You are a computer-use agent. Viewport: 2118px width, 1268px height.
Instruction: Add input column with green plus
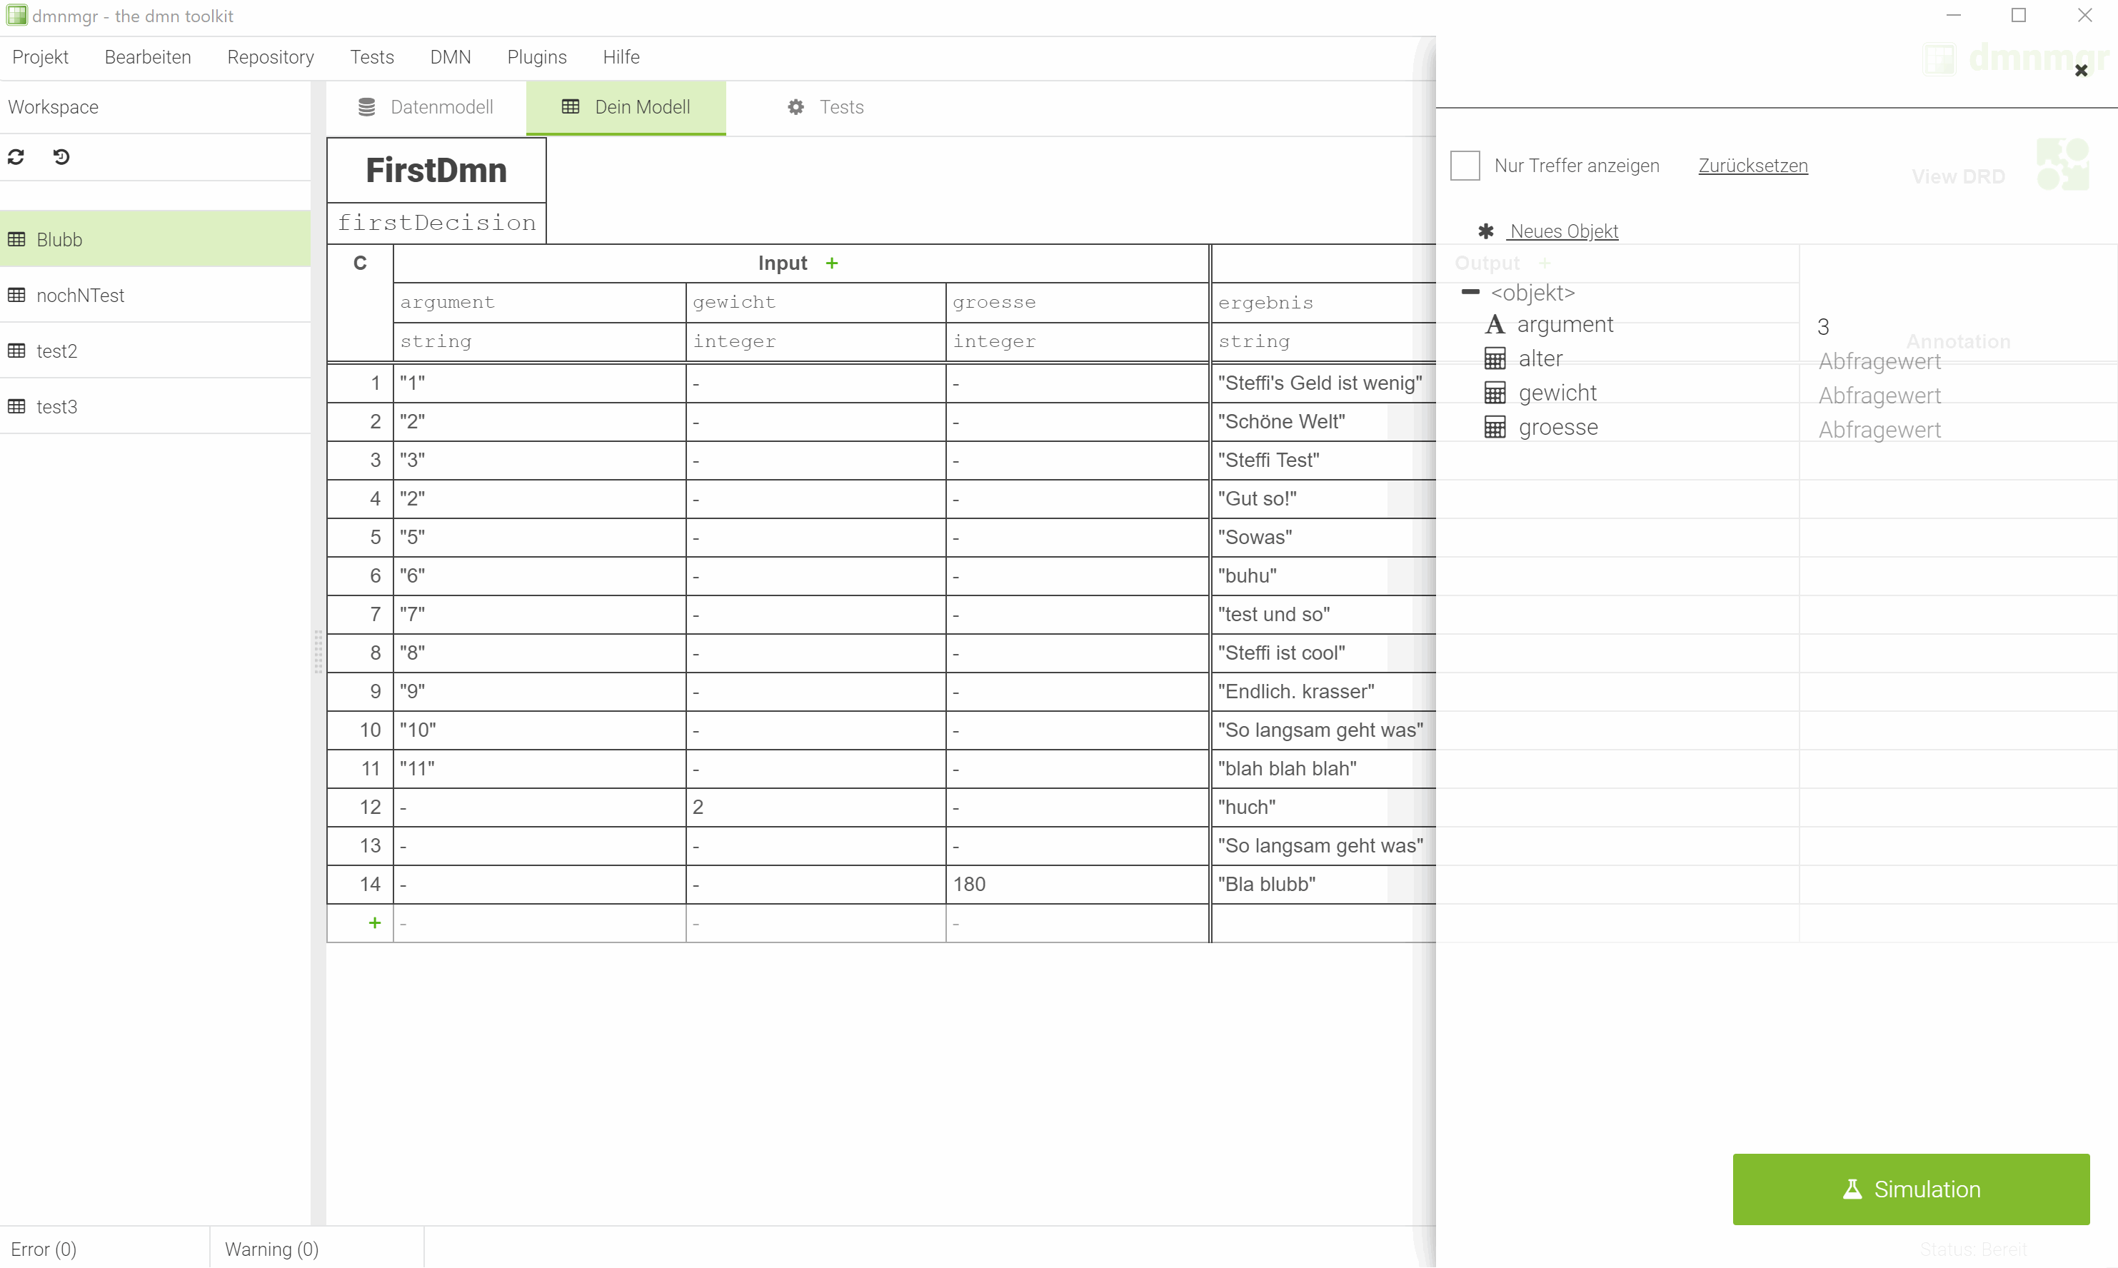click(x=831, y=264)
